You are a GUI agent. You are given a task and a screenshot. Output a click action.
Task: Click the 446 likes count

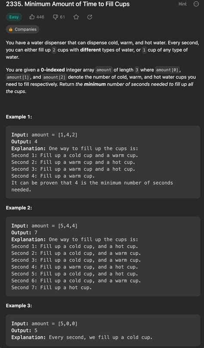tap(40, 17)
